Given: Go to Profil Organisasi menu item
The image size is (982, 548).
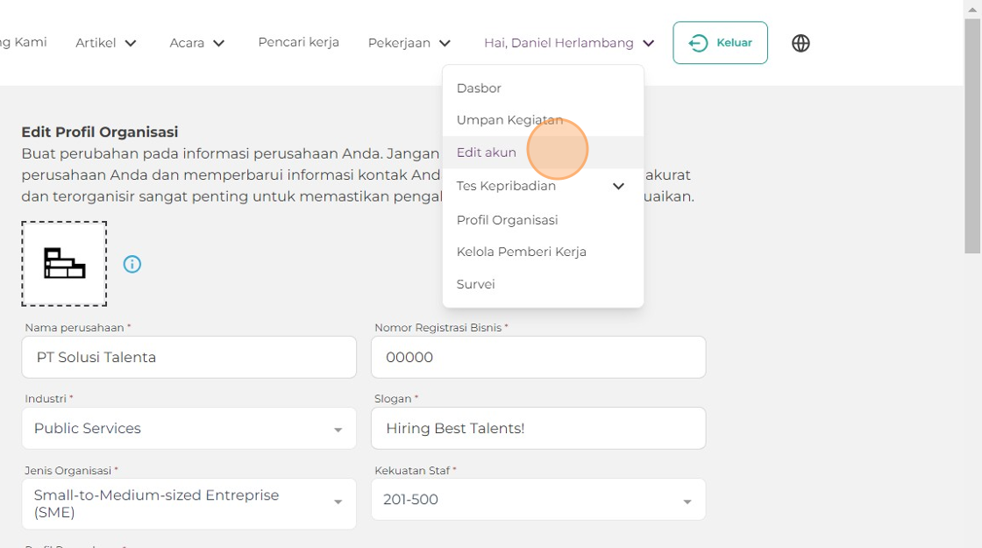Looking at the screenshot, I should [x=507, y=220].
